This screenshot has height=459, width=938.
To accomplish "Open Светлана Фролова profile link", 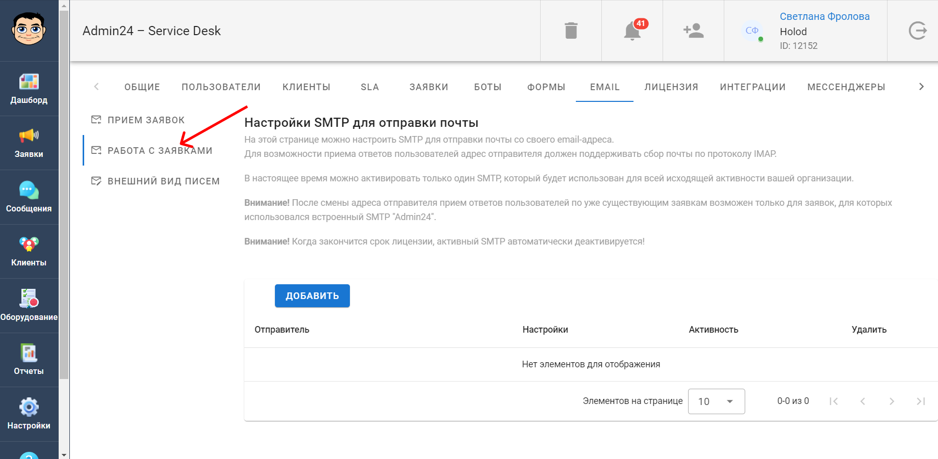I will [825, 16].
